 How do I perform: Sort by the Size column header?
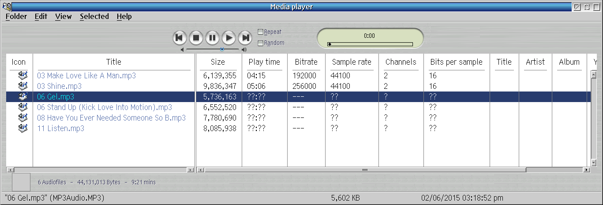point(217,62)
